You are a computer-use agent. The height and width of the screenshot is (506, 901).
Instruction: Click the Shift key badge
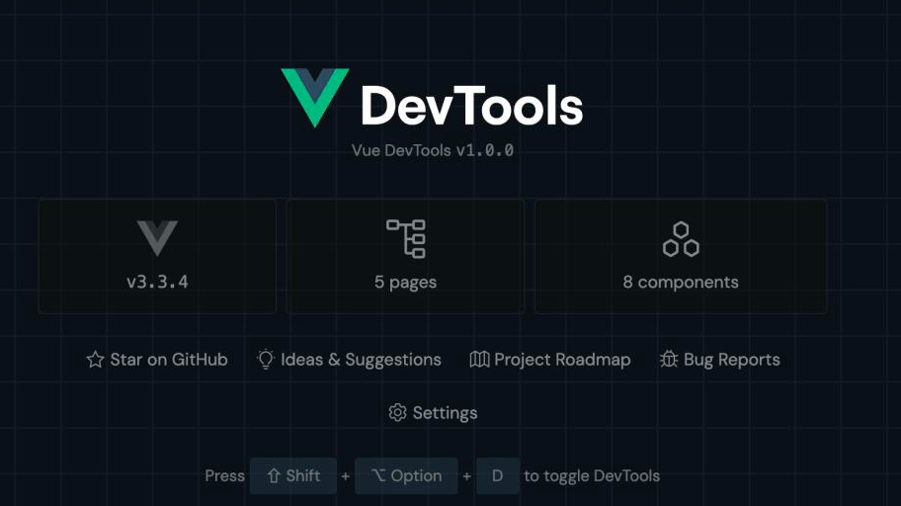click(293, 475)
